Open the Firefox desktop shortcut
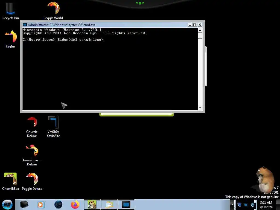The width and height of the screenshot is (280, 210). 11,39
